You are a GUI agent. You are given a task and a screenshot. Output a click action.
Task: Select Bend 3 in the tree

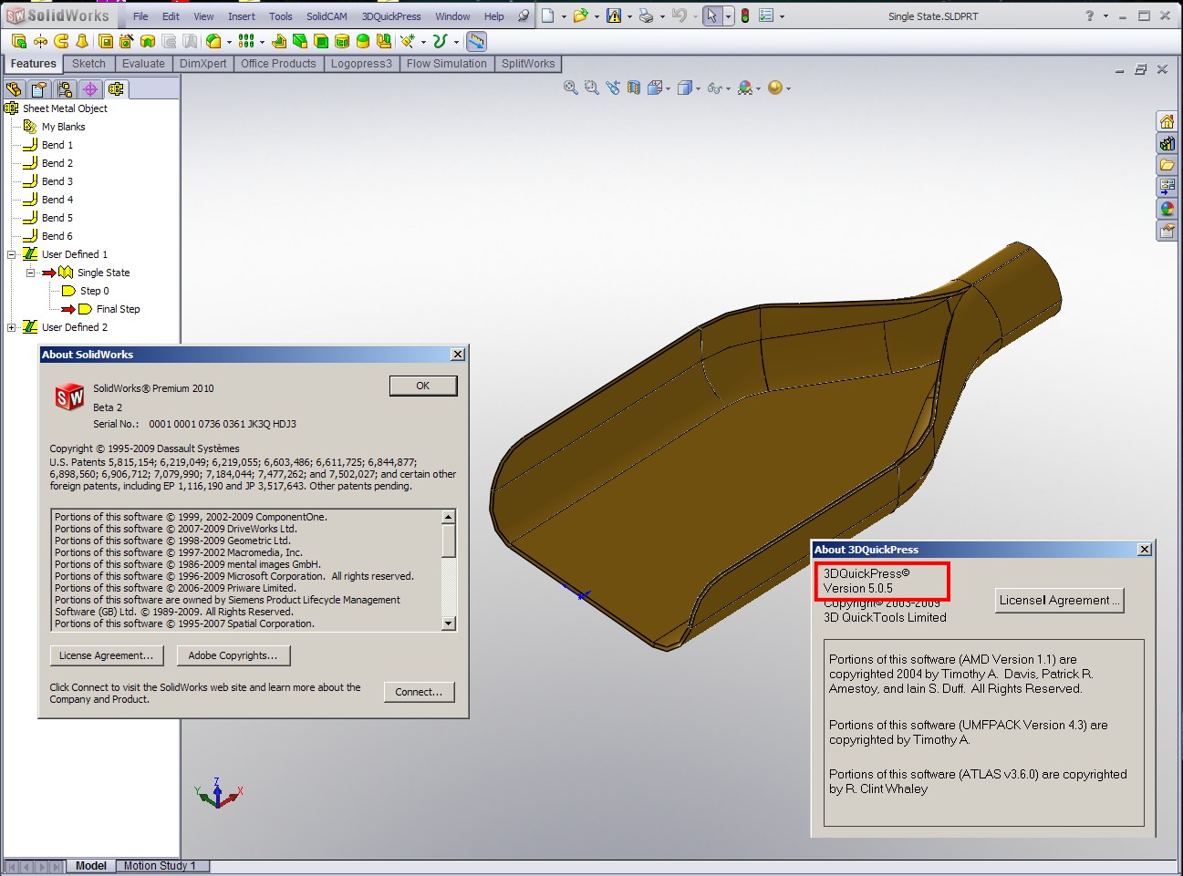[57, 181]
